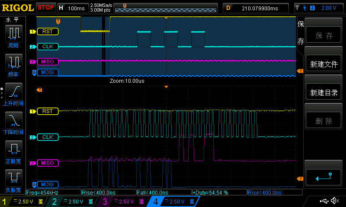Click the red STOP status indicator

(46, 7)
